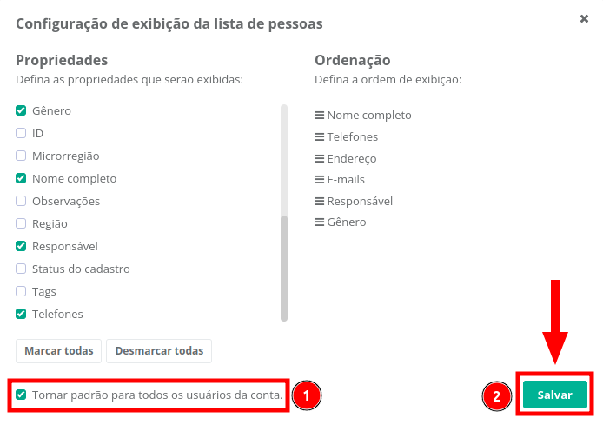This screenshot has width=603, height=425.
Task: Enable the Tags property checkbox
Action: click(22, 291)
